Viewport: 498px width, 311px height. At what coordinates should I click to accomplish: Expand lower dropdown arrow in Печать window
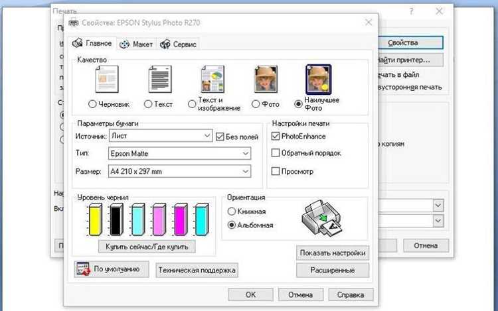(x=438, y=221)
